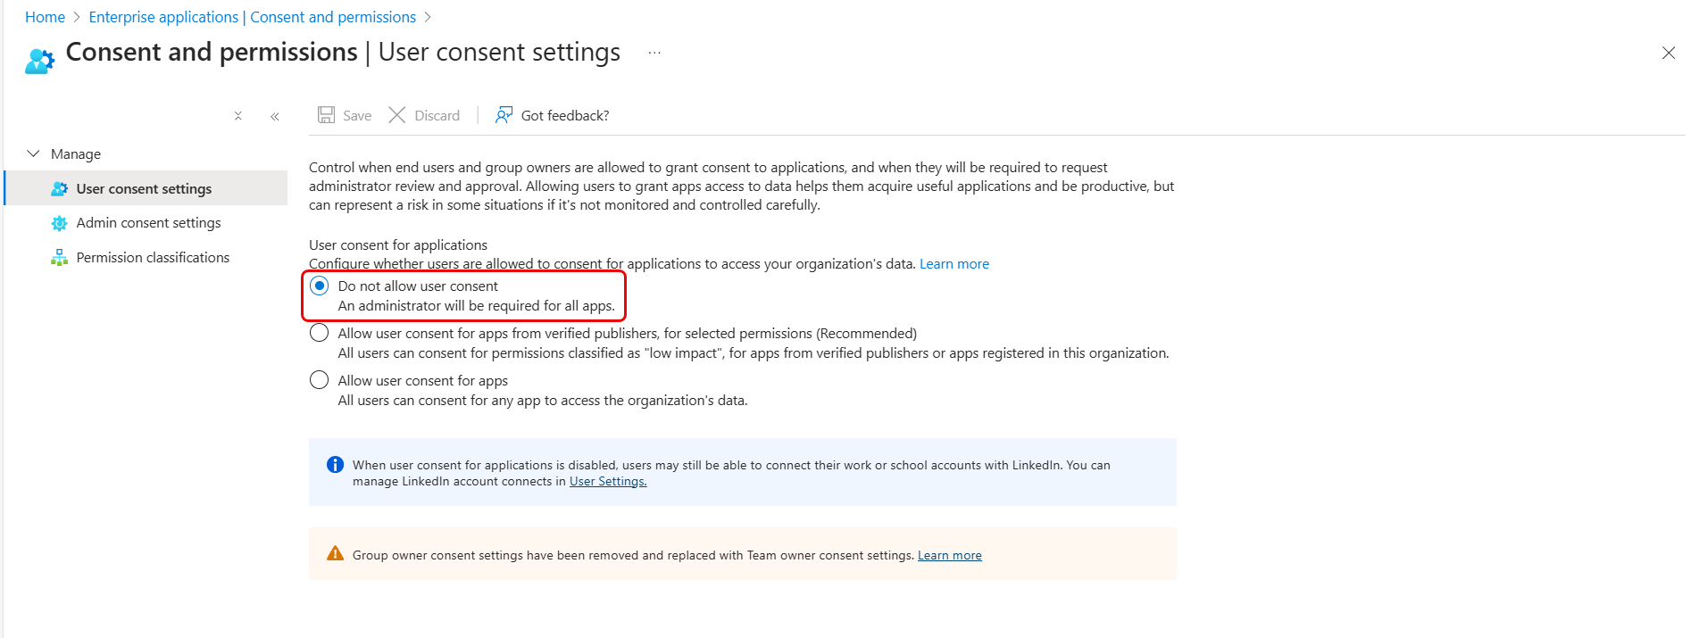The image size is (1707, 638).
Task: Click 'An administrator will be required' description
Action: click(477, 306)
